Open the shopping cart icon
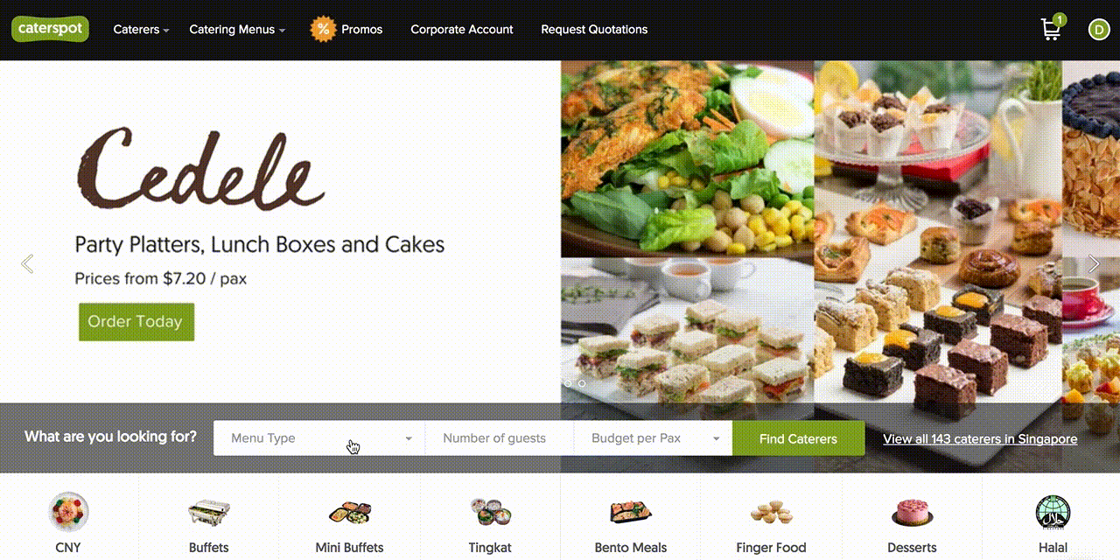 (1052, 29)
